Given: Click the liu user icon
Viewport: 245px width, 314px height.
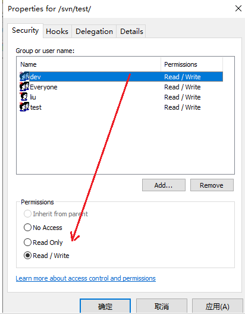Looking at the screenshot, I should tap(24, 97).
